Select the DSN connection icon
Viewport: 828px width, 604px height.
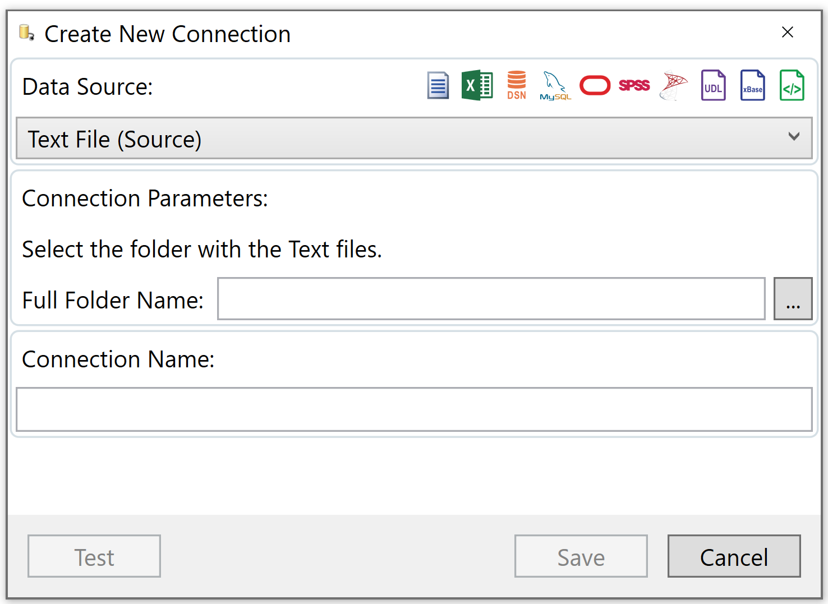[516, 85]
